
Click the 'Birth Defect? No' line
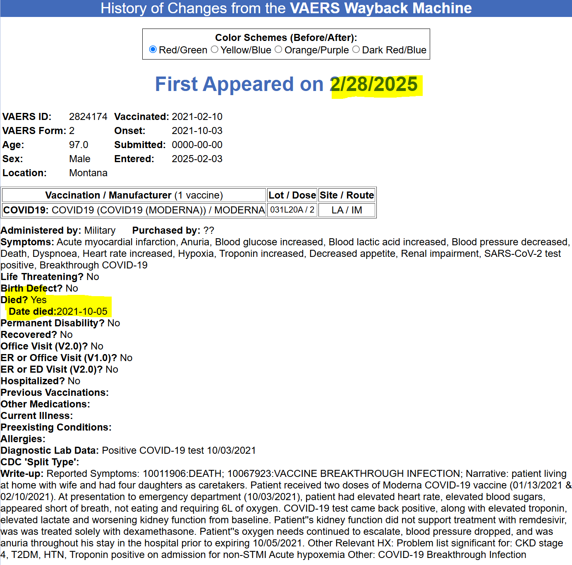39,288
